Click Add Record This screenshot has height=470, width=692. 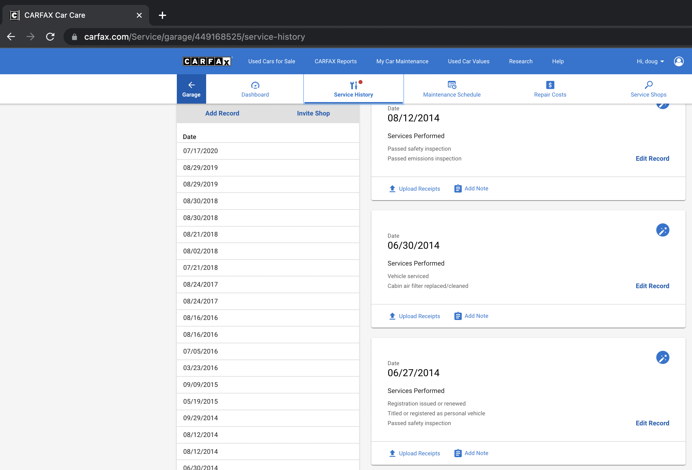[x=222, y=113]
